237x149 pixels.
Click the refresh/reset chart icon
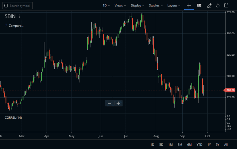(218, 6)
